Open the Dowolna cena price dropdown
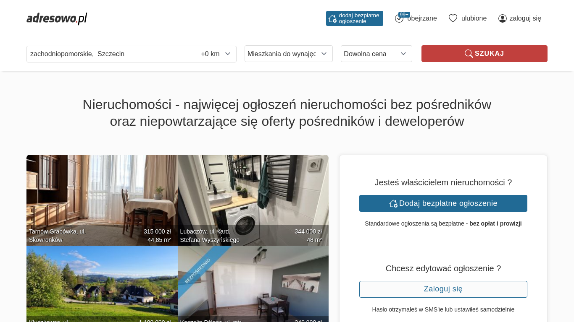 click(376, 54)
